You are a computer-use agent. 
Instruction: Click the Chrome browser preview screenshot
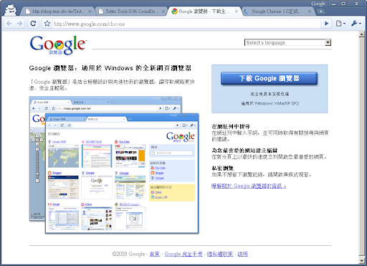pyautogui.click(x=114, y=165)
